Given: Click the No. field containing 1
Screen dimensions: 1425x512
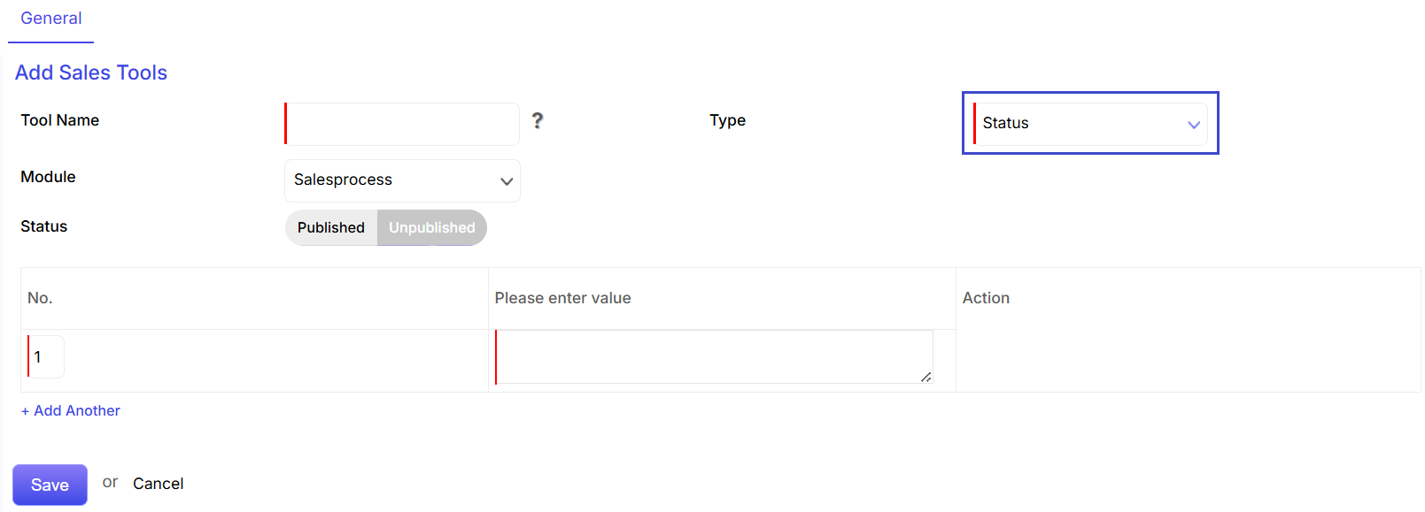Looking at the screenshot, I should click(46, 357).
